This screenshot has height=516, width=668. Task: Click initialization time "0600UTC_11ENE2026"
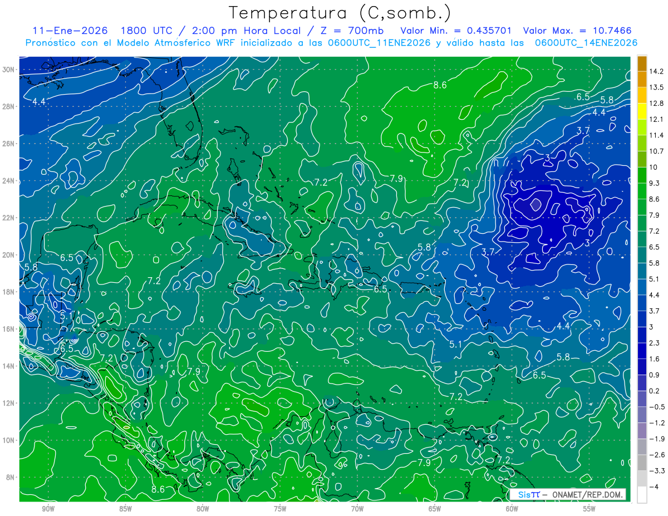point(379,42)
